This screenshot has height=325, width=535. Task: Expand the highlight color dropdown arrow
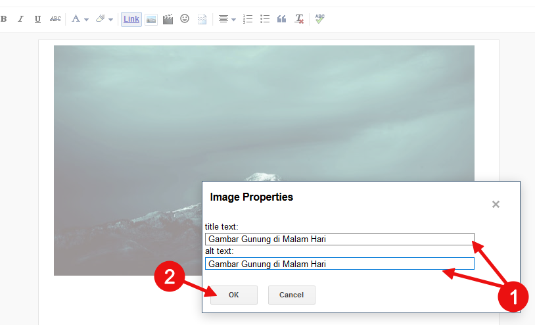coord(110,20)
